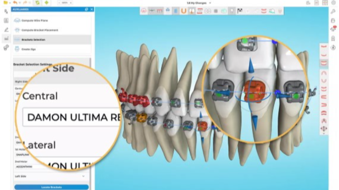Click the undo arrow in top toolbar
The height and width of the screenshot is (190, 339).
(15, 3)
